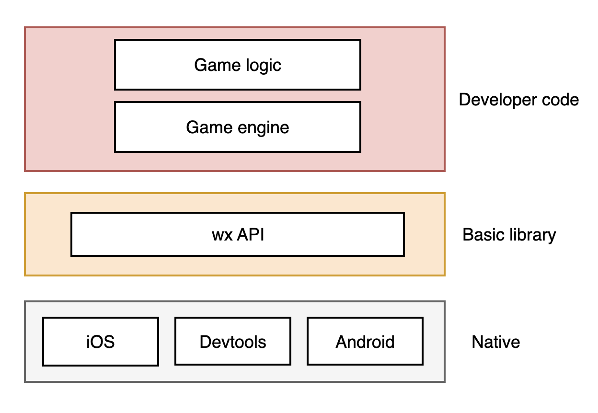Screen dimensions: 598x413
Task: Click pink gap between Game logic and engine boxes
Action: pos(237,96)
